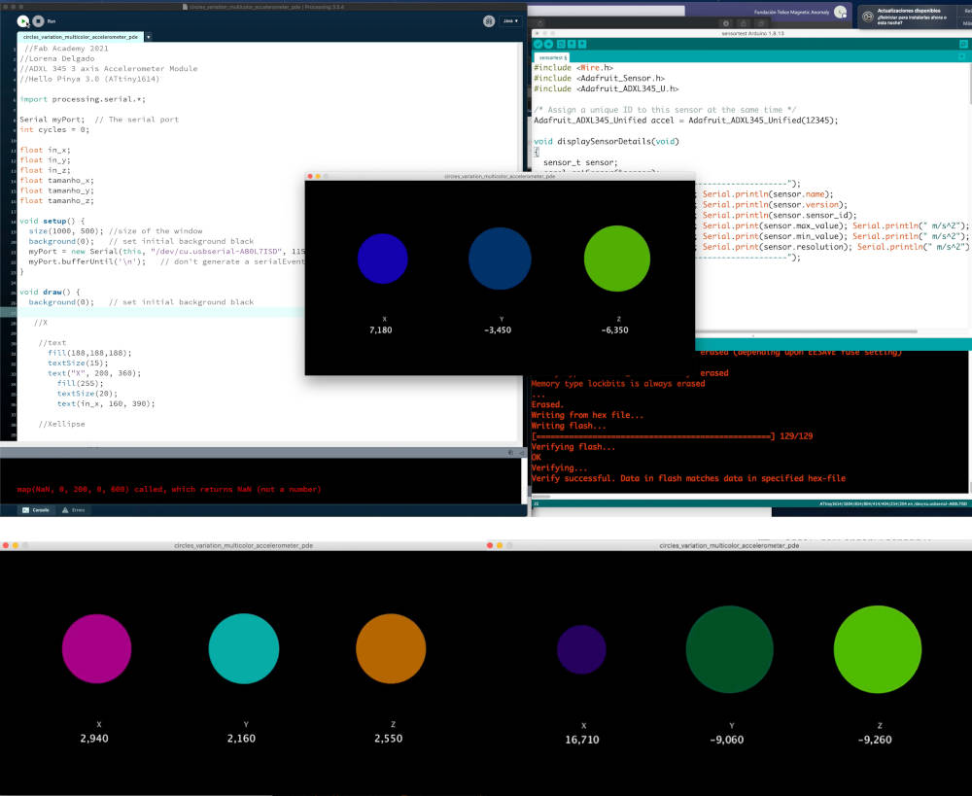Click the Verify checkmark in Arduino toolbar
This screenshot has height=796, width=972.
pyautogui.click(x=538, y=44)
